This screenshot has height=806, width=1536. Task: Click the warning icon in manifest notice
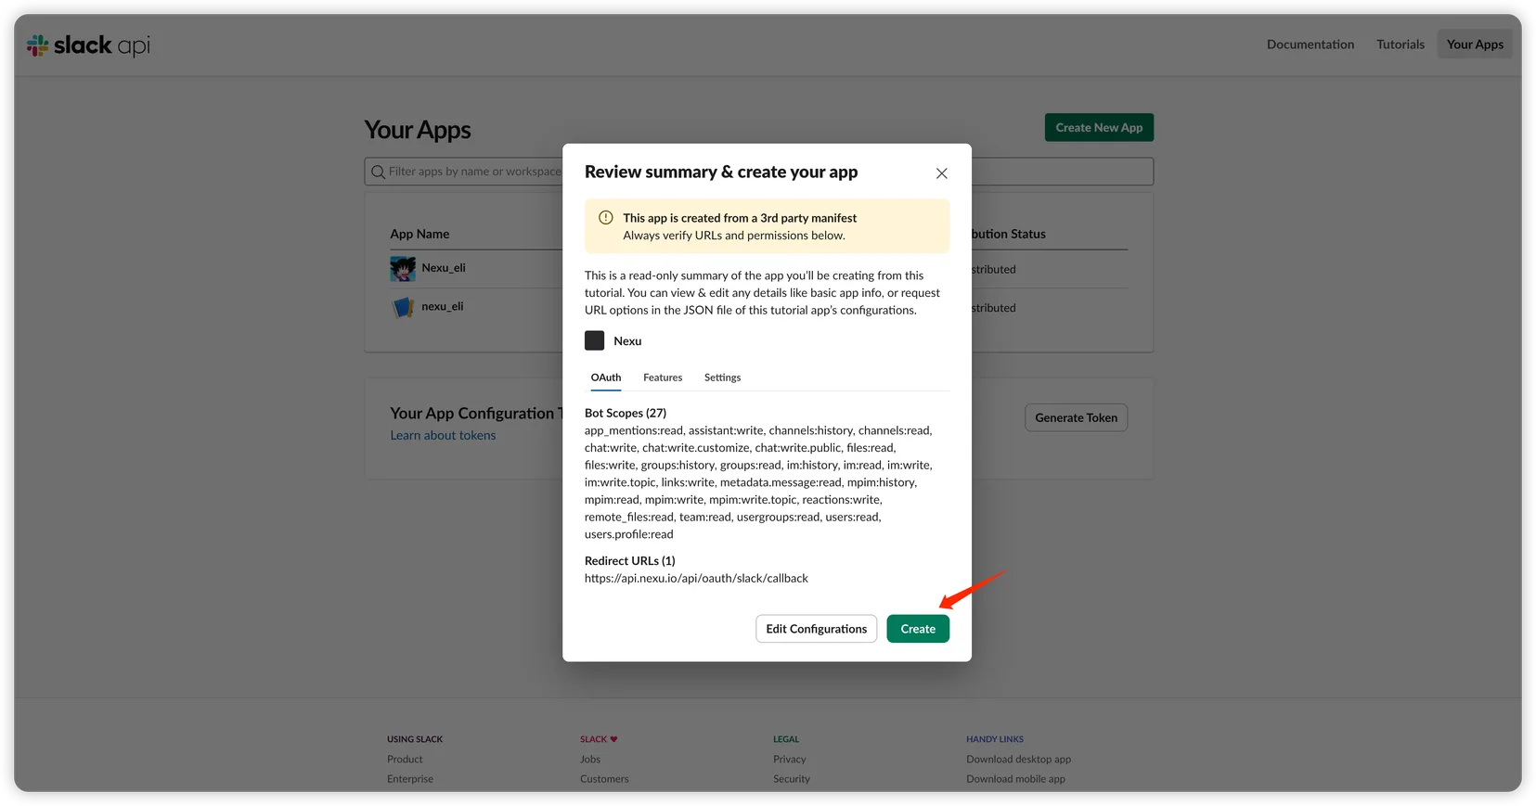pos(605,218)
